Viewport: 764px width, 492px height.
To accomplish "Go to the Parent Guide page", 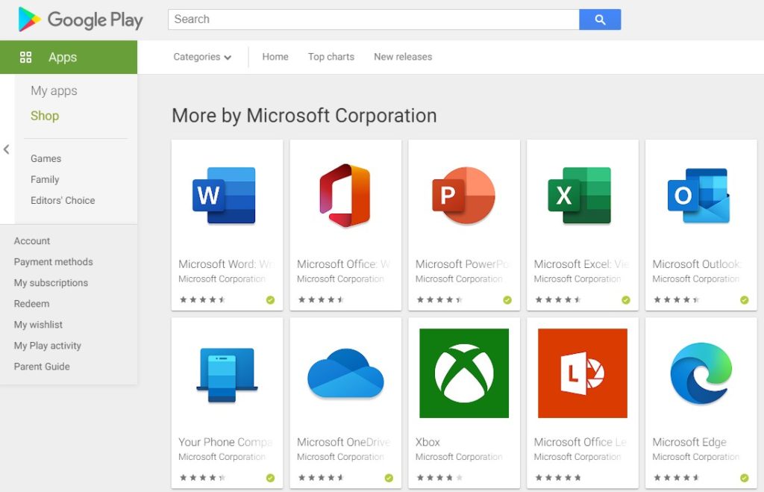I will 41,367.
